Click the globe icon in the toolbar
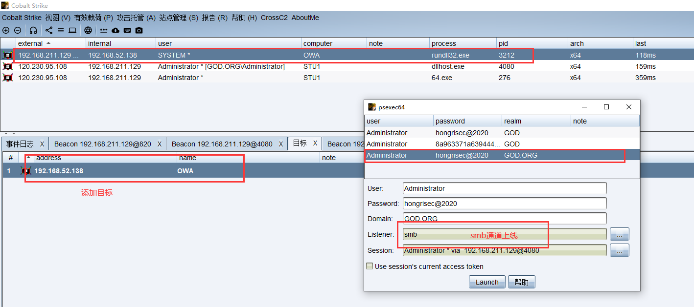Viewport: 694px width, 307px height. point(88,30)
